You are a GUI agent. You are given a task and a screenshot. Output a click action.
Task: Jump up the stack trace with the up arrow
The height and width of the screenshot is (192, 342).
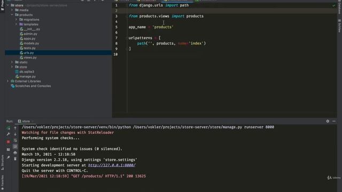[x=15, y=128]
